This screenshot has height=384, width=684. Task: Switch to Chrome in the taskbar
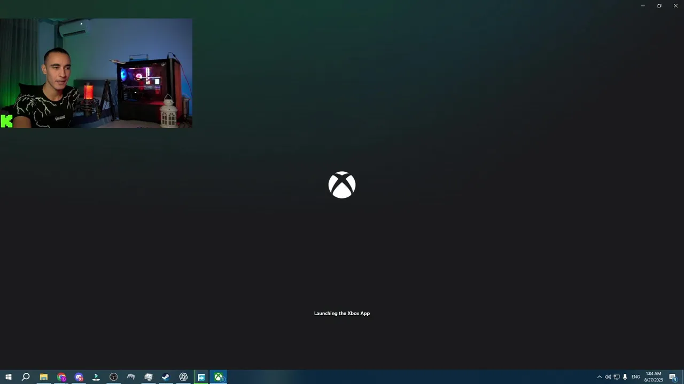click(61, 377)
